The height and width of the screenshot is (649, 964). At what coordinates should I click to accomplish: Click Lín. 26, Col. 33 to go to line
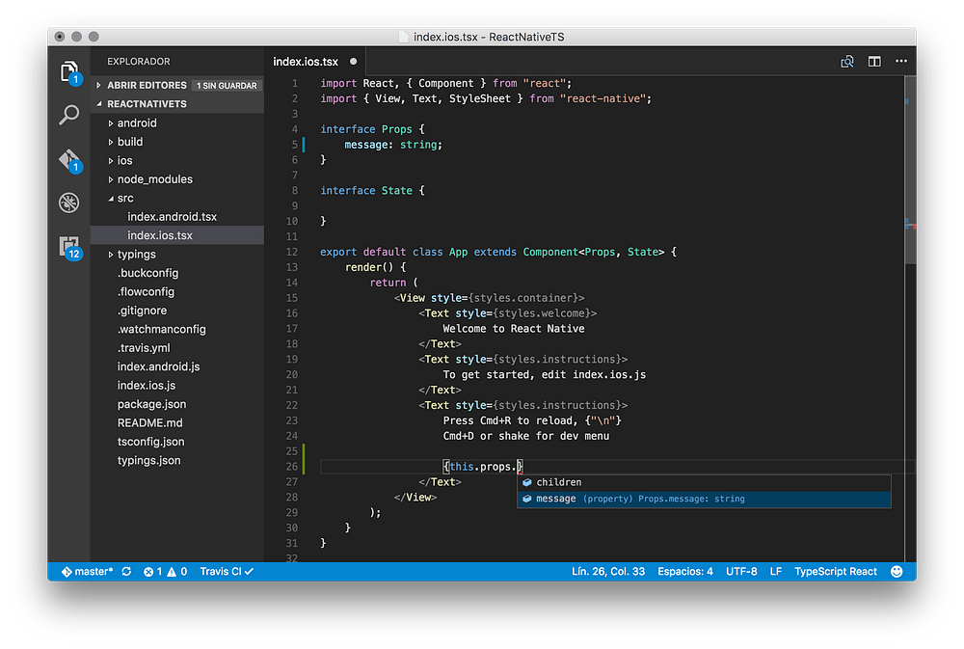[608, 572]
